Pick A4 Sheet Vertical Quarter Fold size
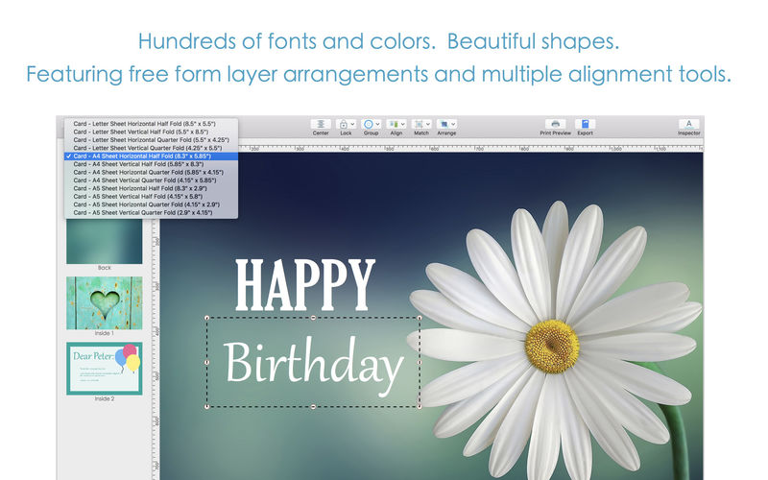 coord(152,180)
